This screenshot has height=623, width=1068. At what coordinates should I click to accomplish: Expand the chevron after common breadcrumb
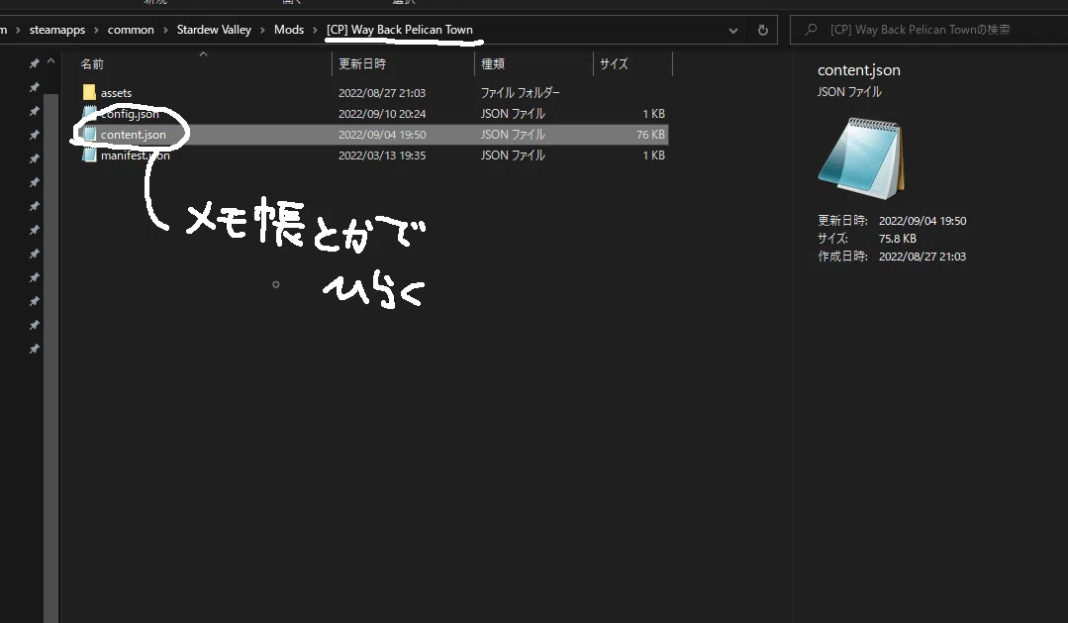click(165, 30)
